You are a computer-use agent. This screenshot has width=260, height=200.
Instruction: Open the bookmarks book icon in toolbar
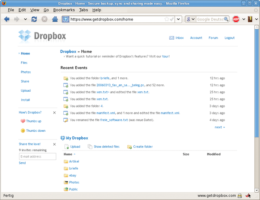[x=250, y=19]
